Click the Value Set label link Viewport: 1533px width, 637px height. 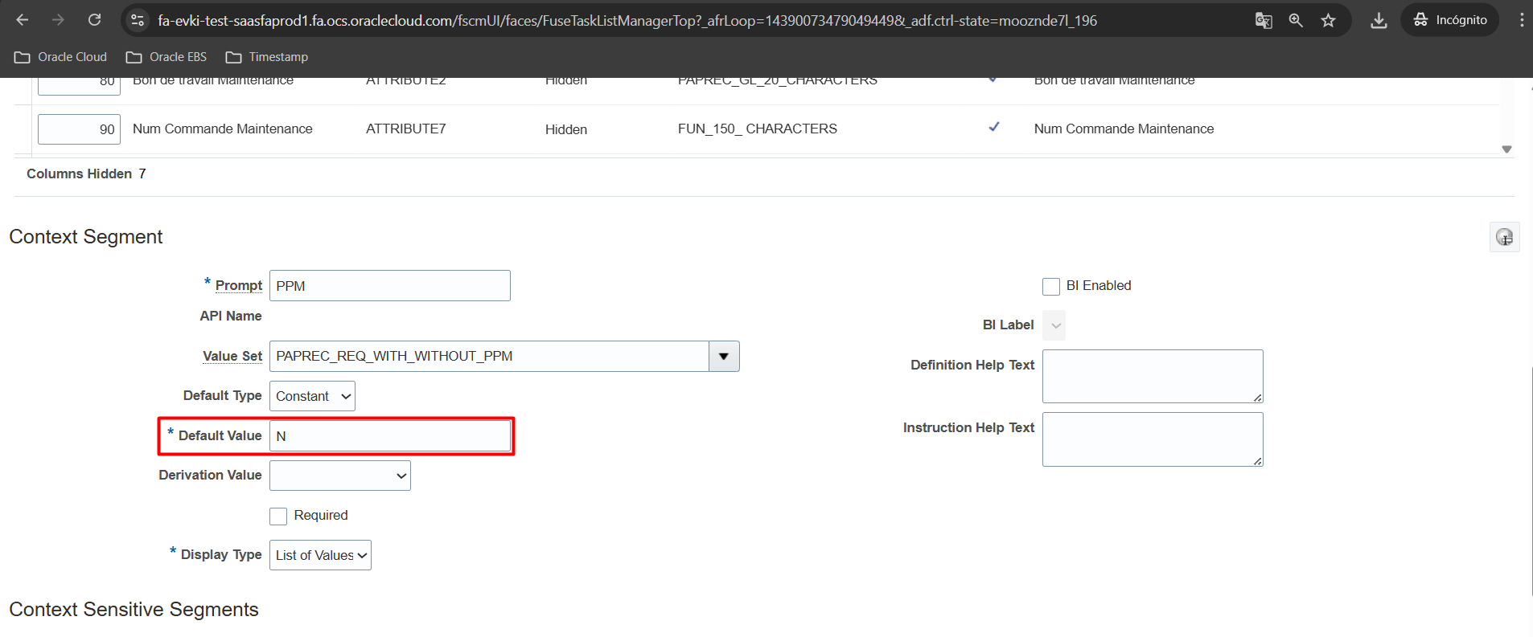[x=232, y=356]
